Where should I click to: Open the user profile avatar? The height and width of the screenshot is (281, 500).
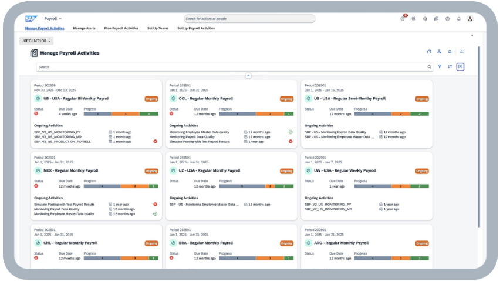[x=469, y=19]
